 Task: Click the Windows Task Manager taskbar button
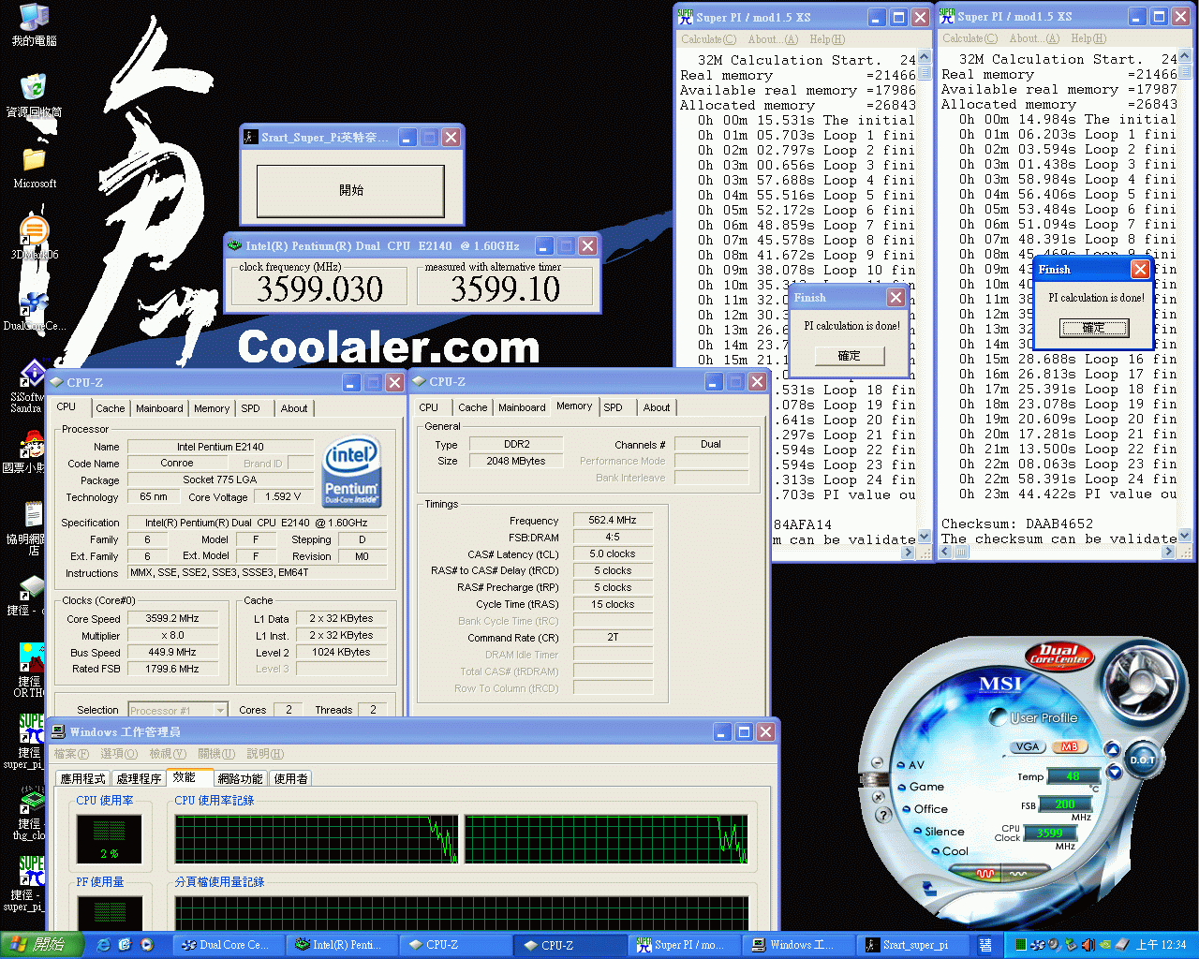coord(799,945)
